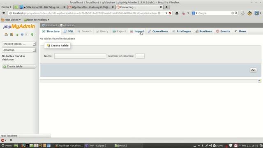Open the qldaotao database dropdown
263x148 pixels.
tap(19, 50)
